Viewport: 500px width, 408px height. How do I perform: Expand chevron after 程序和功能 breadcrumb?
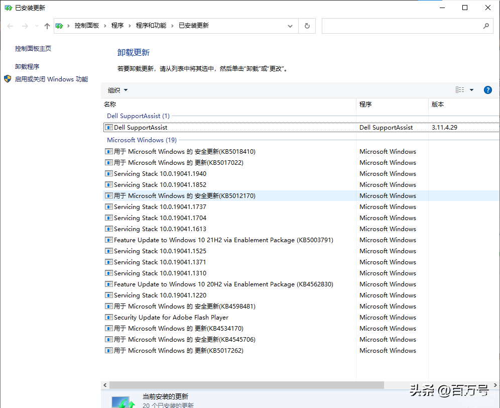[x=172, y=26]
